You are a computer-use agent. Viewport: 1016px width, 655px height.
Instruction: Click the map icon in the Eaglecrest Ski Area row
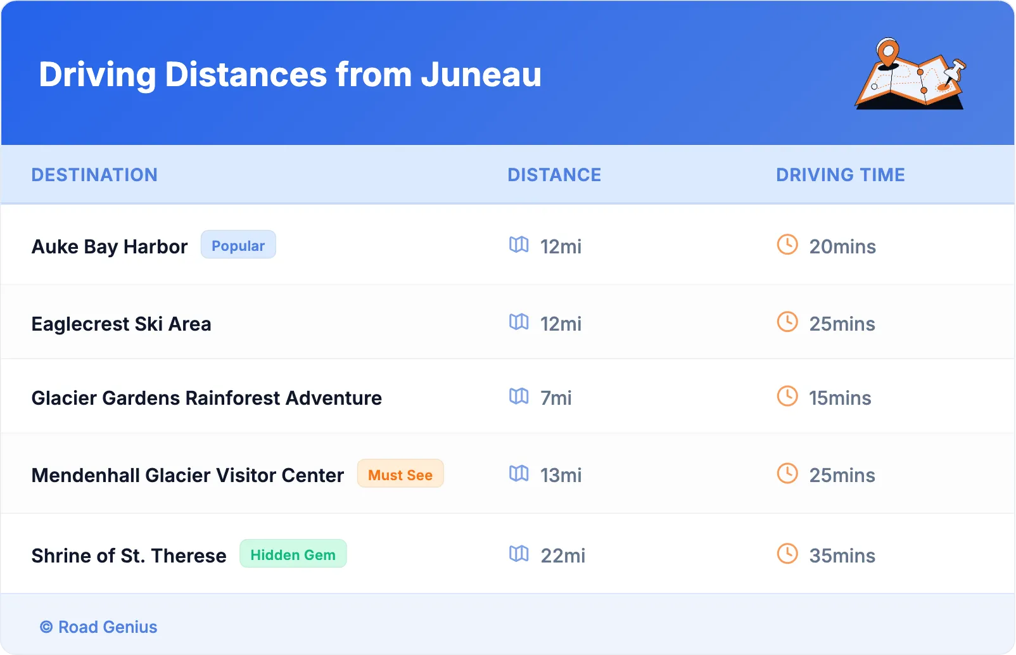coord(519,322)
